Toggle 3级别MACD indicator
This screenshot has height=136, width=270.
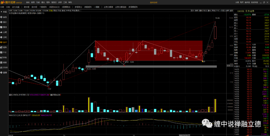[54, 7]
